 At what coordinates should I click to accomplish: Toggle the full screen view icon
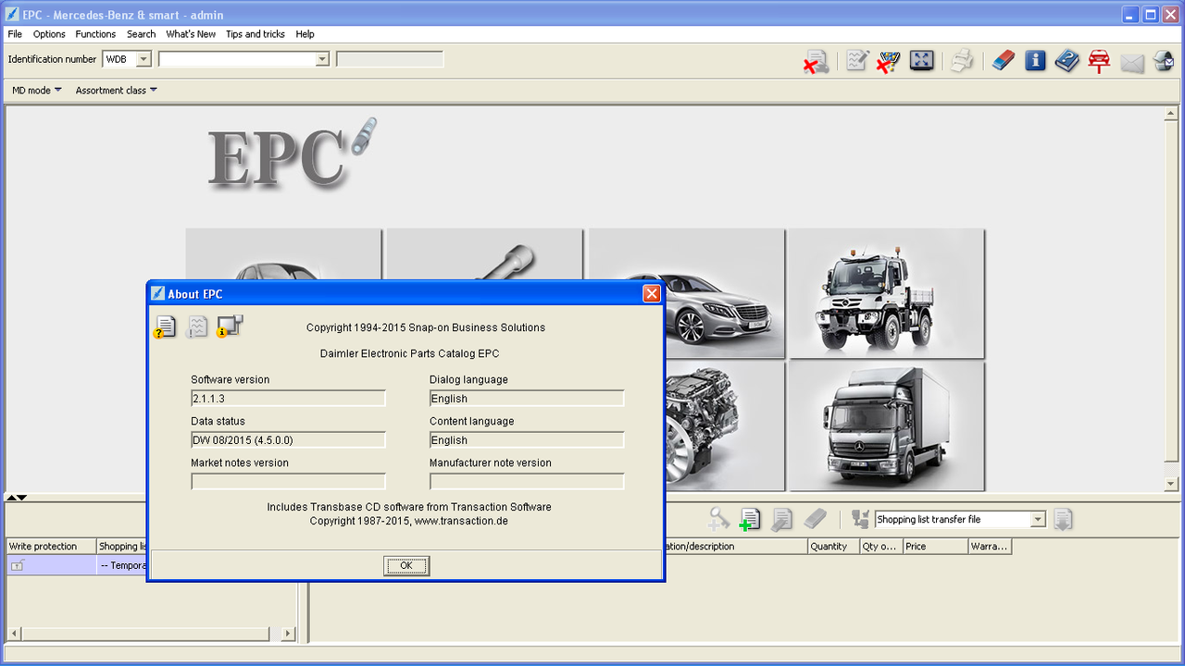point(922,61)
